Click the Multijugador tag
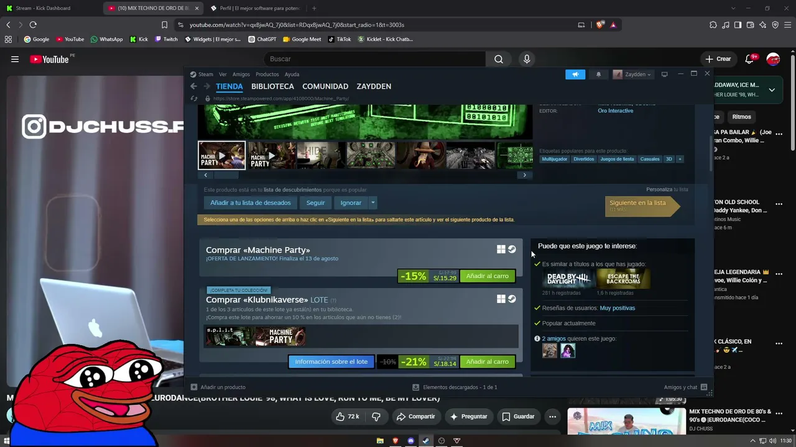796x447 pixels. coord(555,159)
